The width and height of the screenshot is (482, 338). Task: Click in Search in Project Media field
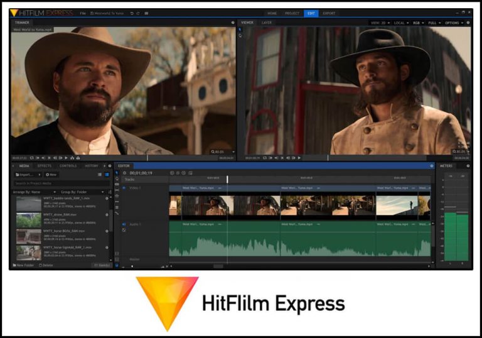coord(61,183)
